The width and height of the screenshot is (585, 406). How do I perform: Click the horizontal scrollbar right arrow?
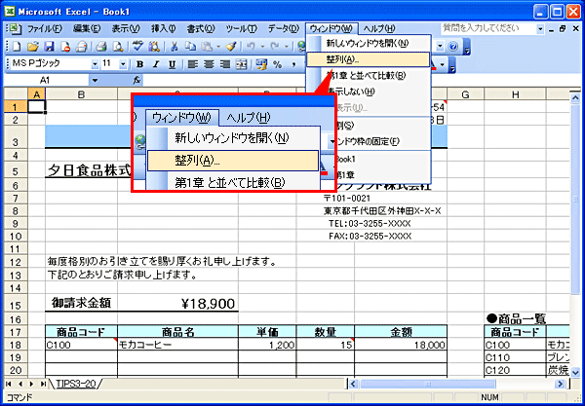[561, 384]
